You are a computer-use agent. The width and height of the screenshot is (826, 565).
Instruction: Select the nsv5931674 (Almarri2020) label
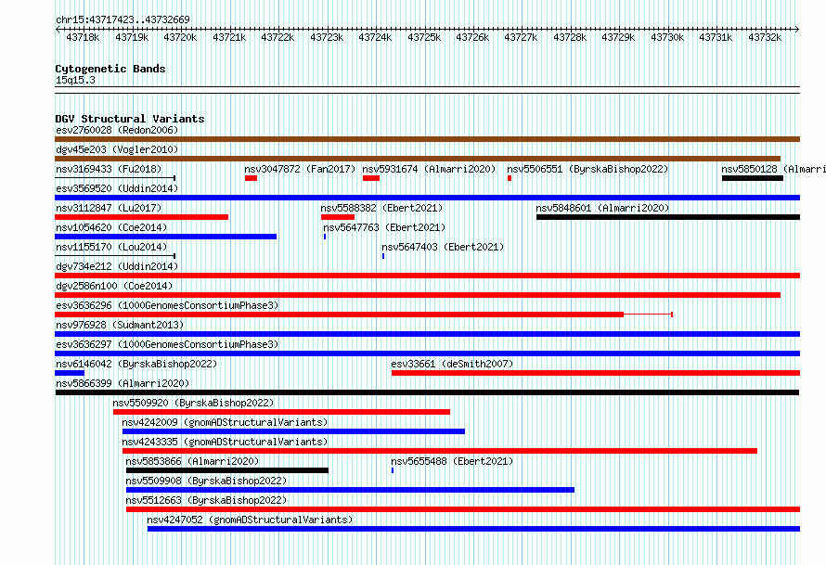429,169
